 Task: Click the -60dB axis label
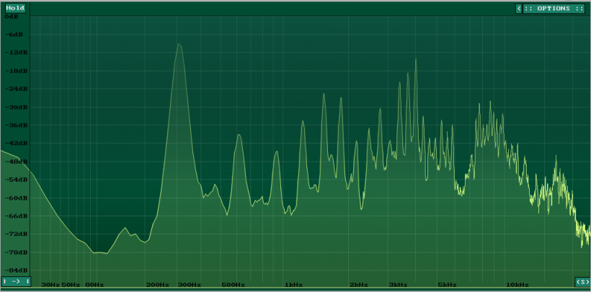[14, 198]
